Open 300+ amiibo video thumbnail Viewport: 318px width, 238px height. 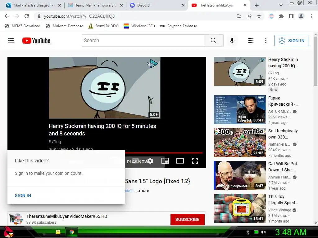click(x=239, y=143)
